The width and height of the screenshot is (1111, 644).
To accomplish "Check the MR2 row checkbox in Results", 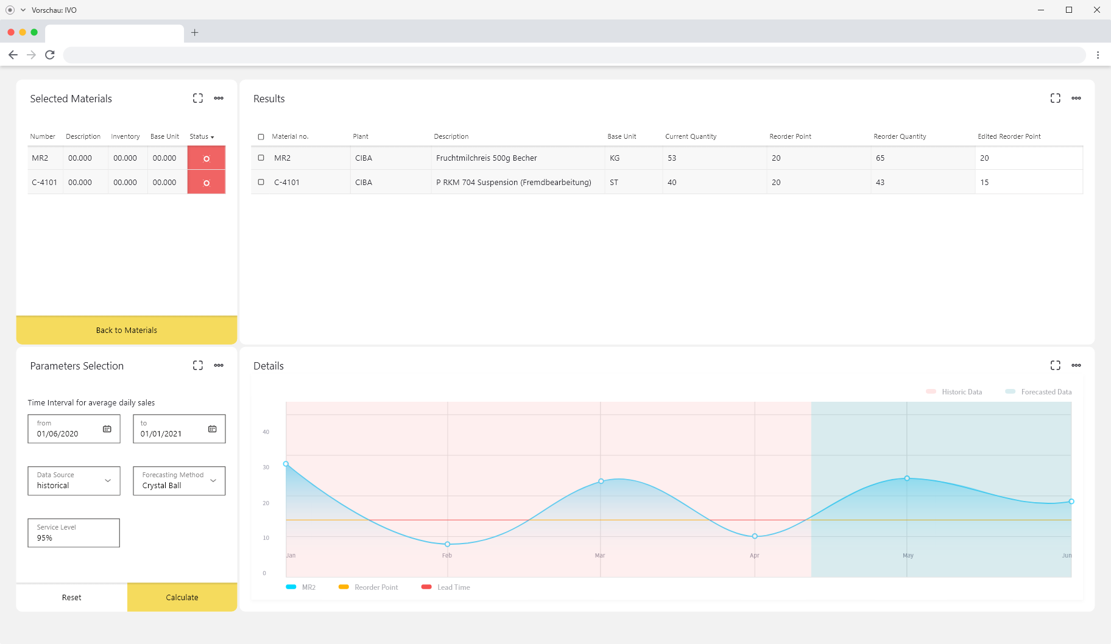I will tap(261, 158).
